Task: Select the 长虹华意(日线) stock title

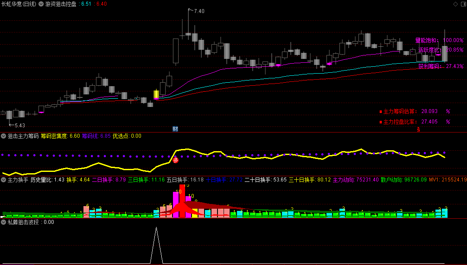Action: [19, 4]
